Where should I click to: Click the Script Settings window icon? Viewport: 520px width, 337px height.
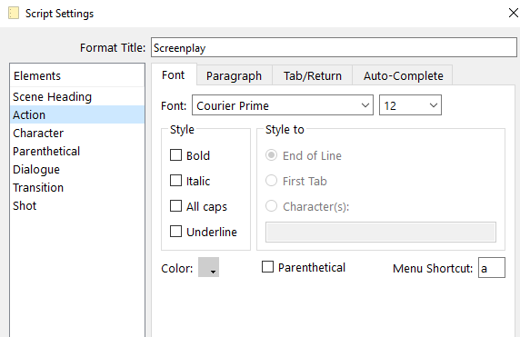click(14, 14)
